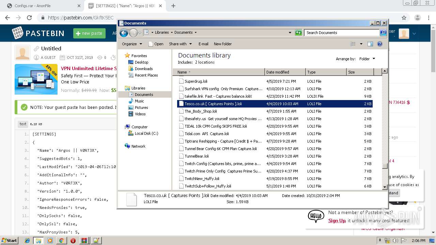
Task: Open the Pictures library
Action: (x=141, y=108)
